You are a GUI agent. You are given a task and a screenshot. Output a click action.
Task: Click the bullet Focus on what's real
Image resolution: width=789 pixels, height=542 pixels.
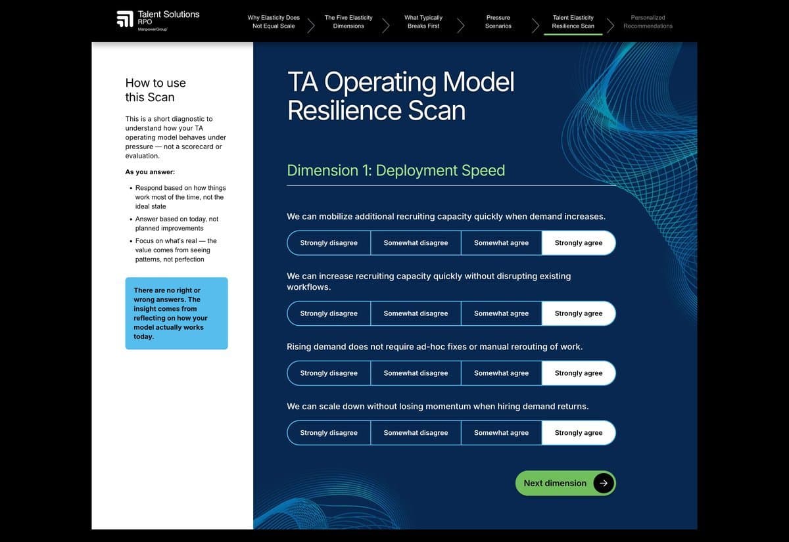(176, 250)
